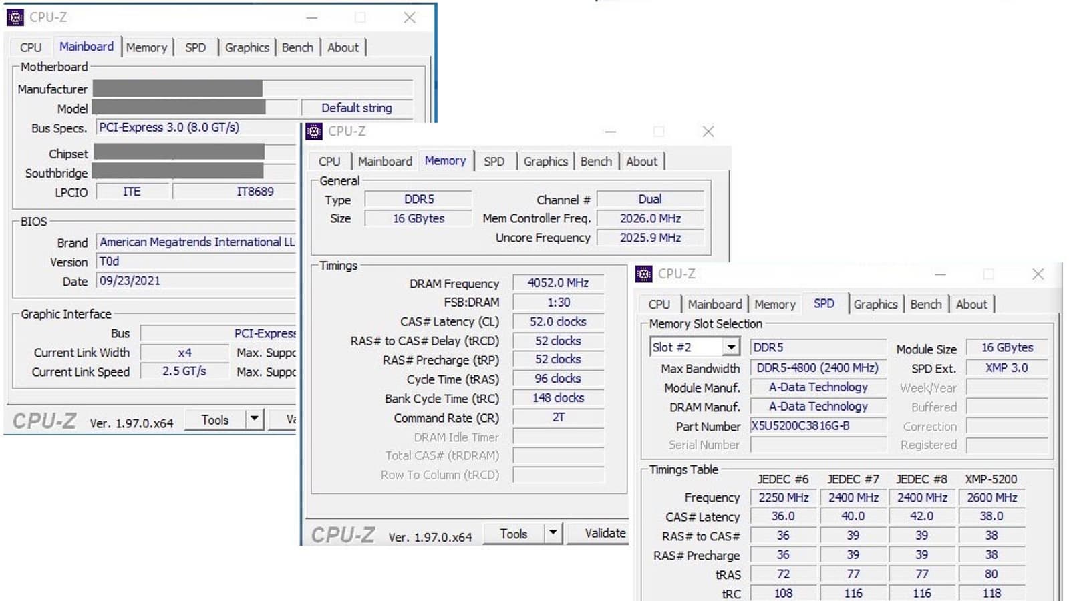Screen dimensions: 1069x601
Task: Open the CPU tab in the Mainboard window
Action: point(31,47)
